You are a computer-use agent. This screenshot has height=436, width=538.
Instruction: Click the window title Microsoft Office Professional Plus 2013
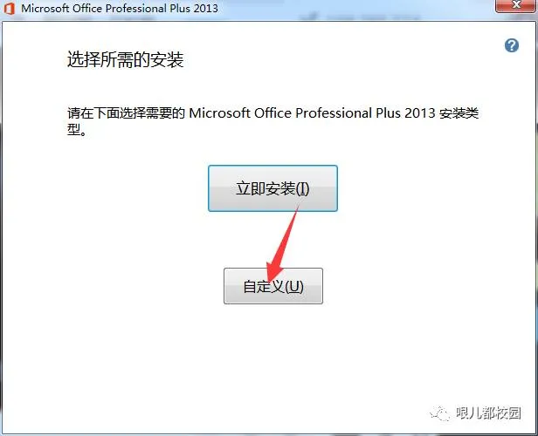point(120,8)
